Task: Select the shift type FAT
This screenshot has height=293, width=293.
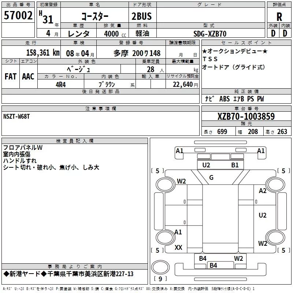Action: (x=11, y=77)
